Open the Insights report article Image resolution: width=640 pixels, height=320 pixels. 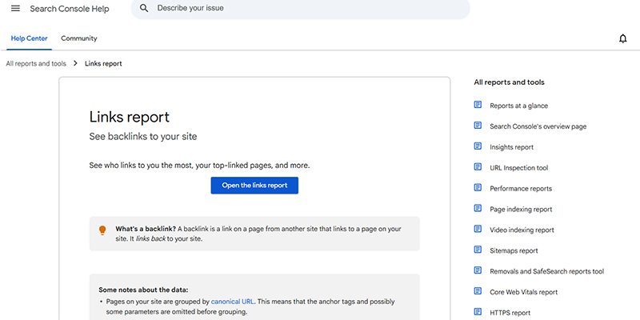coord(511,147)
